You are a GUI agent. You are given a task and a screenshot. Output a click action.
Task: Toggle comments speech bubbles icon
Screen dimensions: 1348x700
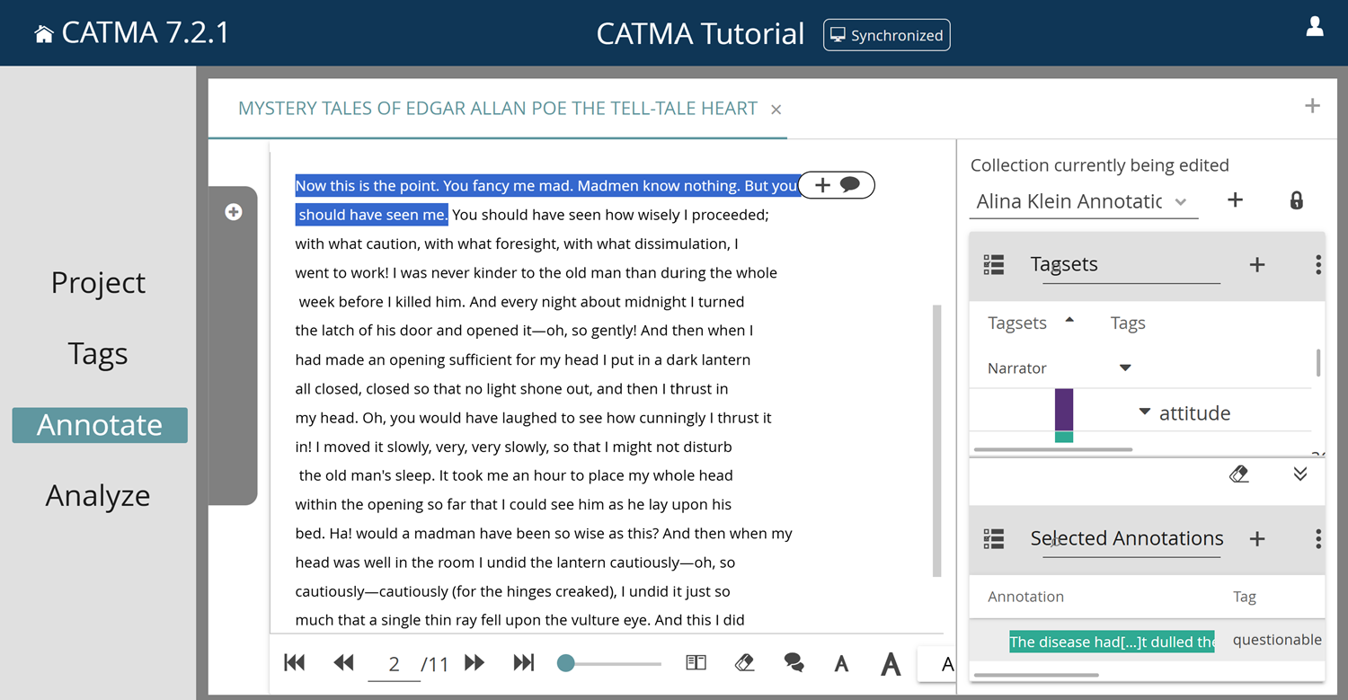click(x=794, y=663)
